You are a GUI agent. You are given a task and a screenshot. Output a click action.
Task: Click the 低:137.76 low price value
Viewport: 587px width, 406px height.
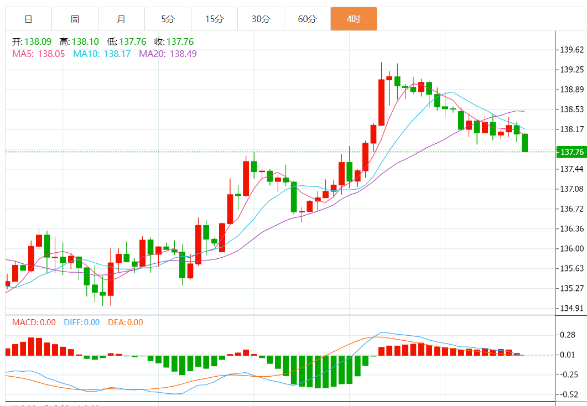click(126, 41)
